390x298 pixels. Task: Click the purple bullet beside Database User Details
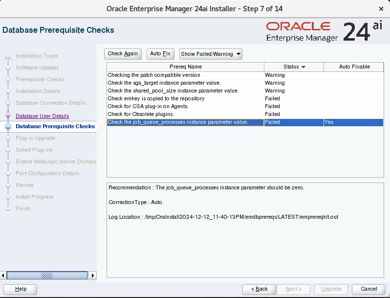(x=8, y=115)
